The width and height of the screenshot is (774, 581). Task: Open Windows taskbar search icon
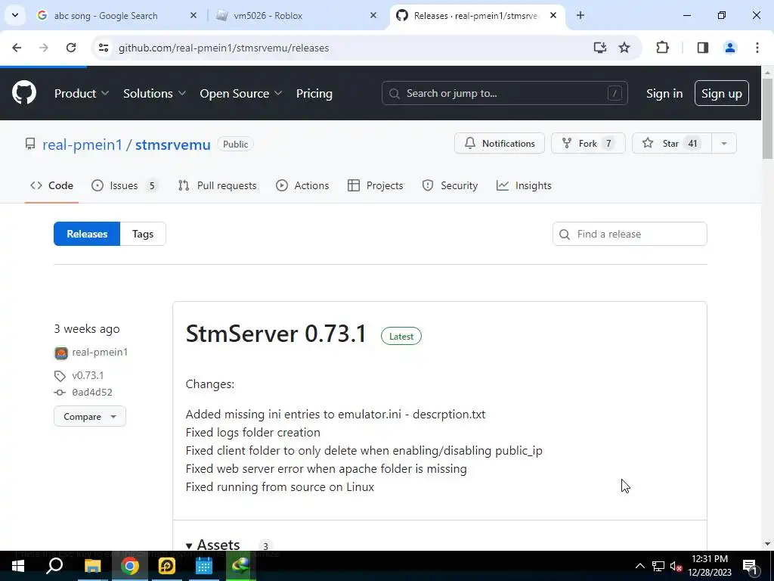point(54,566)
